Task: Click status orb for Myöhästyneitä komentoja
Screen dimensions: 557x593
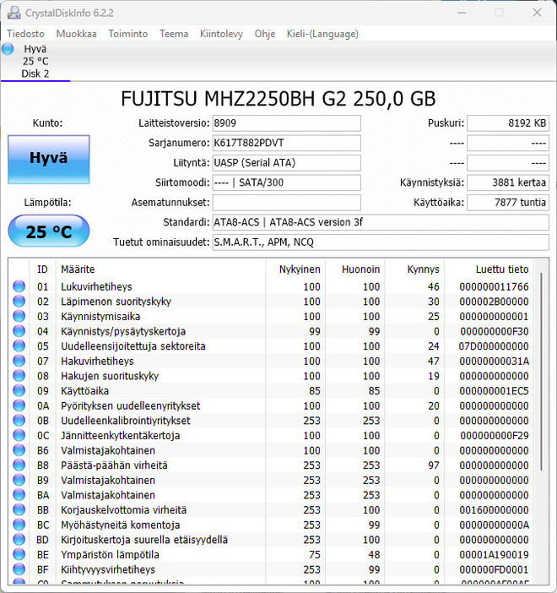Action: 19,525
